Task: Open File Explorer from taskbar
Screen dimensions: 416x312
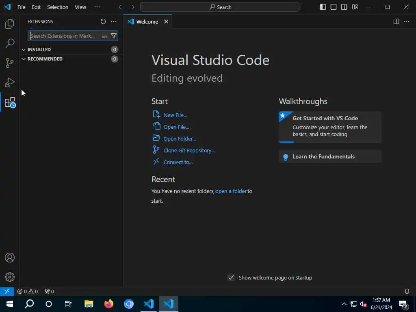Action: (x=89, y=304)
